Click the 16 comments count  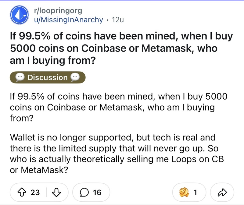[97, 193]
